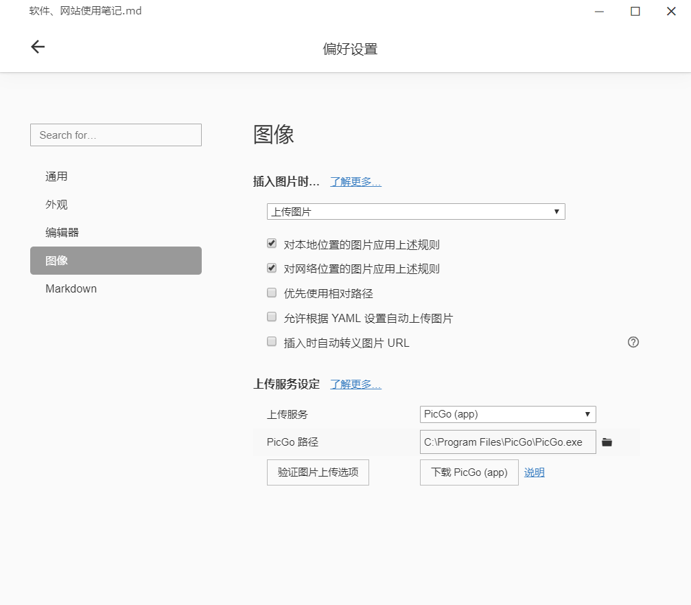Select 通用 in the sidebar
This screenshot has height=605, width=691.
[116, 176]
